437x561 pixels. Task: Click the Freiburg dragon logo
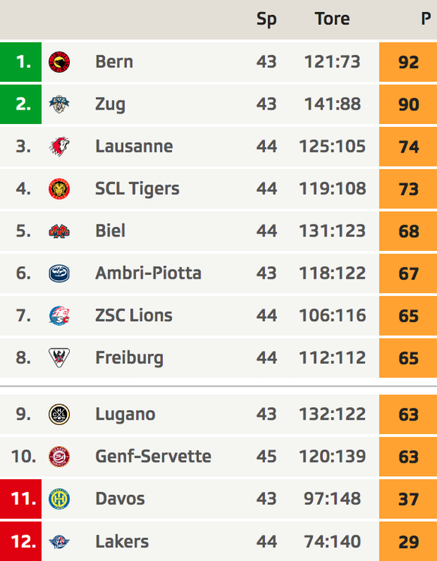pos(59,357)
